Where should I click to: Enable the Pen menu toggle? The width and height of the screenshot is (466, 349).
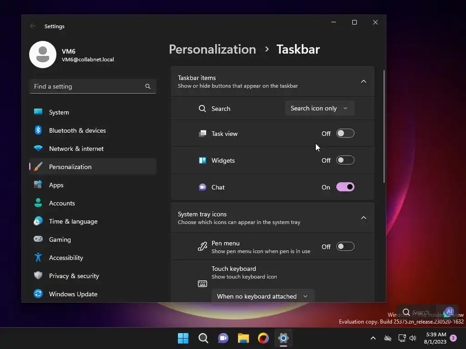pos(345,246)
